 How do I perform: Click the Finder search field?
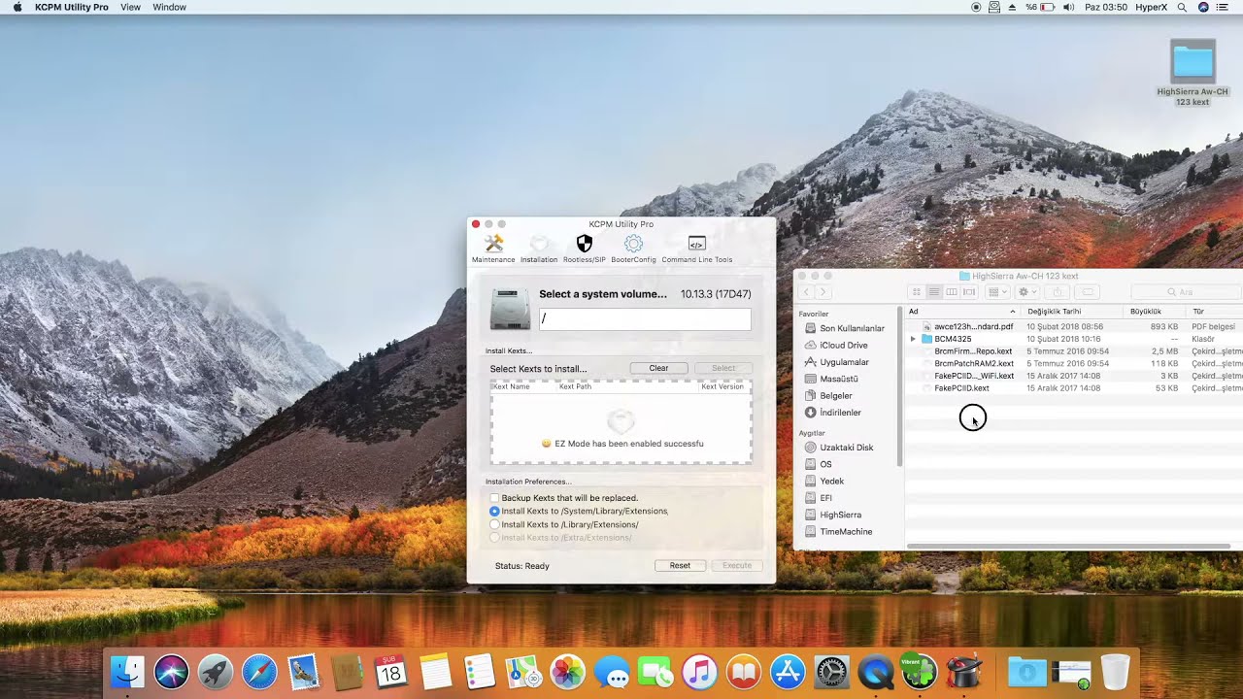(x=1187, y=292)
